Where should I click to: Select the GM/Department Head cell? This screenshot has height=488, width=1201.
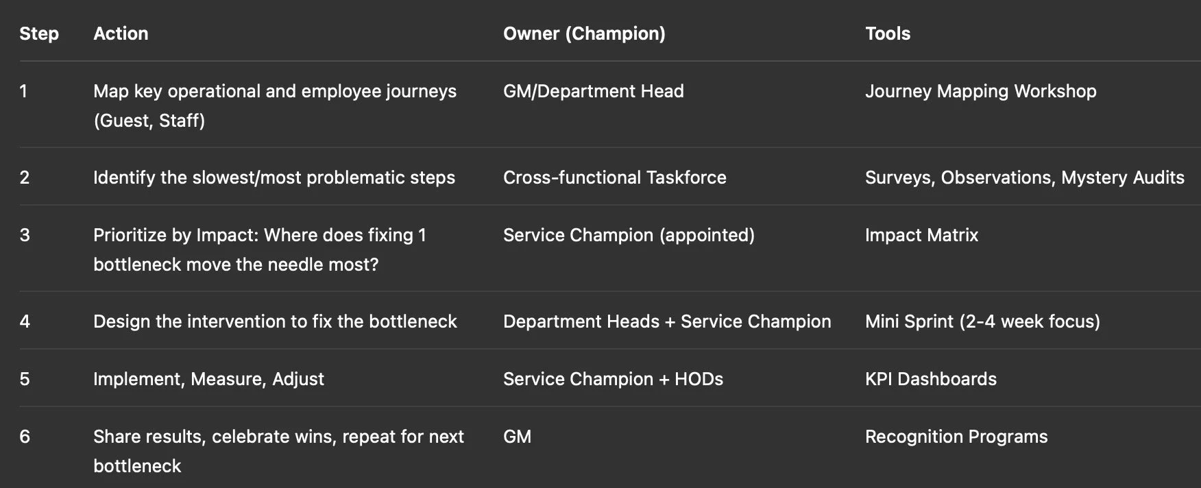click(594, 91)
